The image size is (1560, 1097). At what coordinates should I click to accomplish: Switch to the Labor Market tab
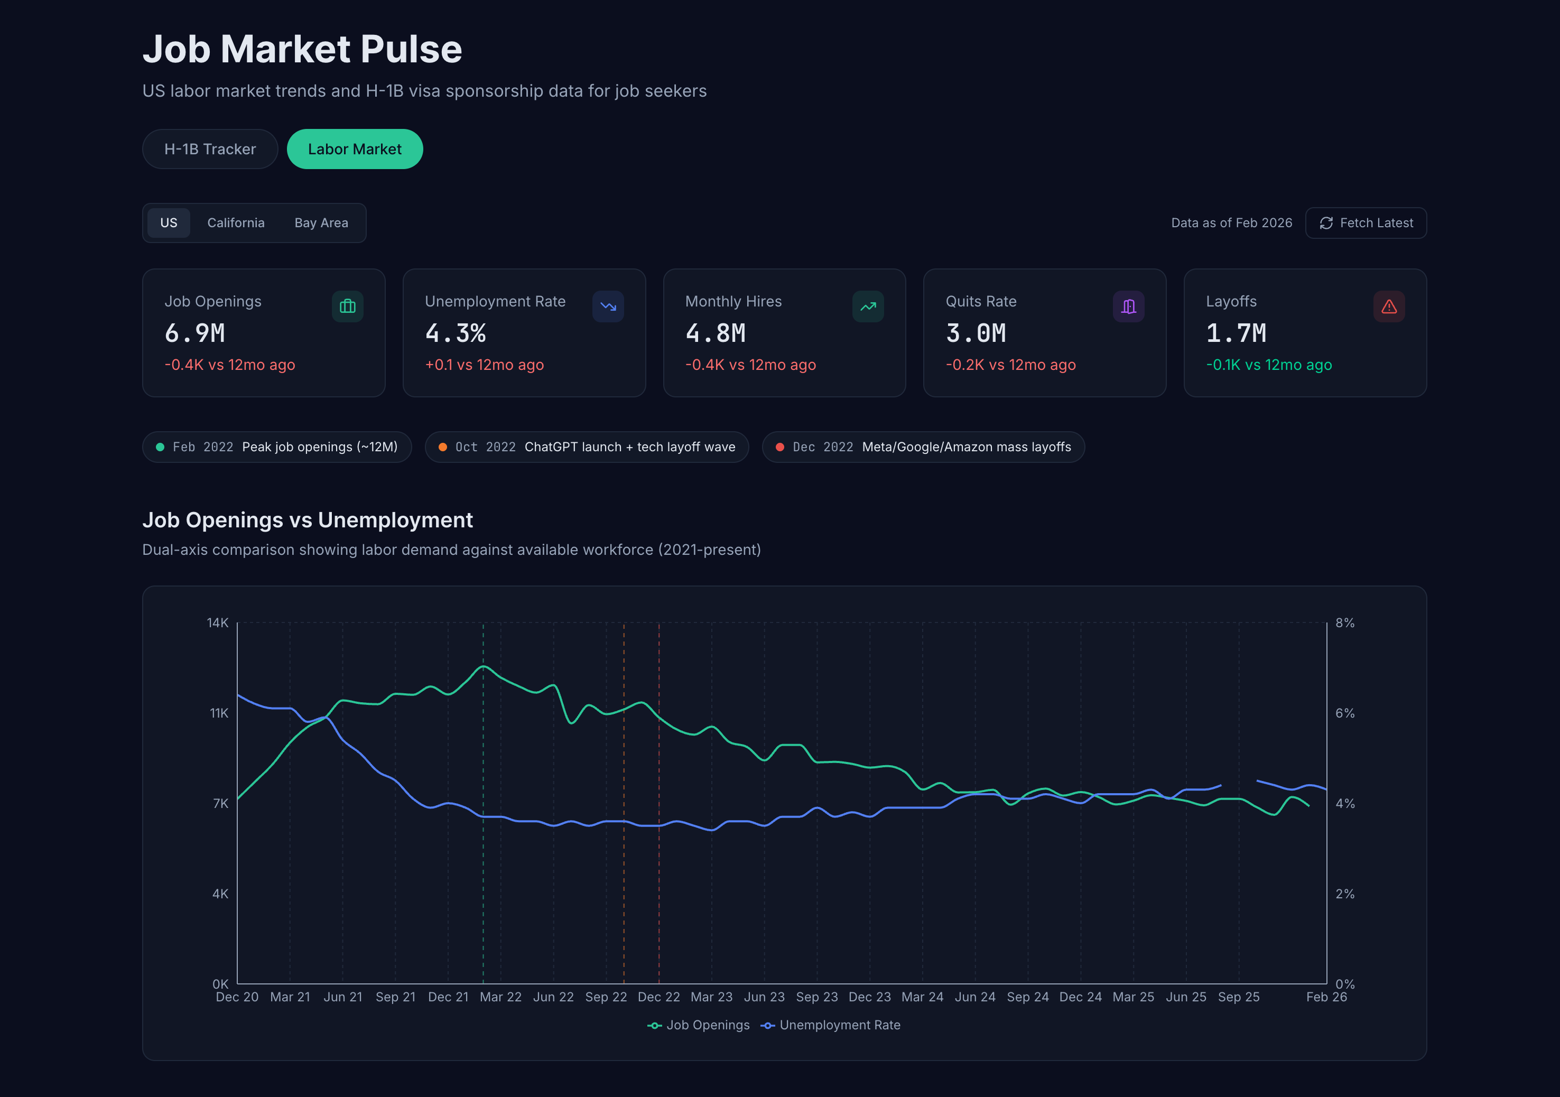pos(355,149)
